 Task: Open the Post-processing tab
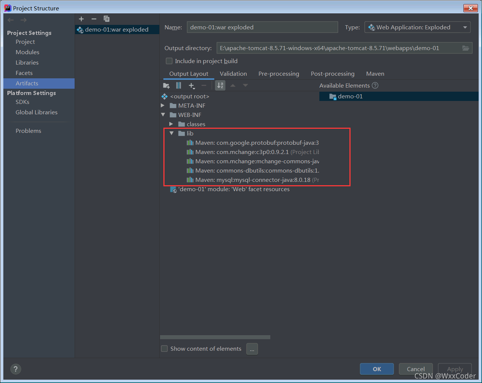pos(332,73)
